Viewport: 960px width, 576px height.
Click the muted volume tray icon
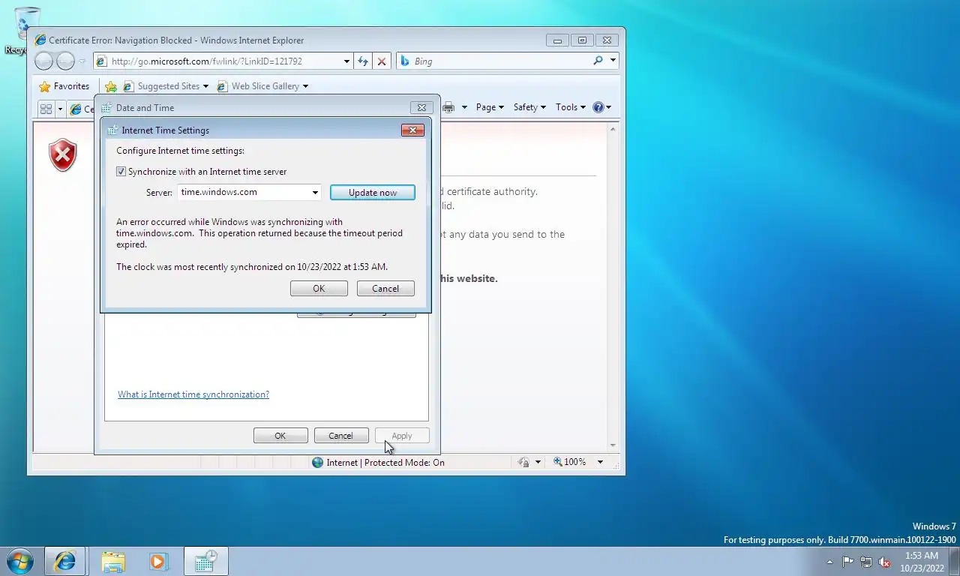point(884,562)
